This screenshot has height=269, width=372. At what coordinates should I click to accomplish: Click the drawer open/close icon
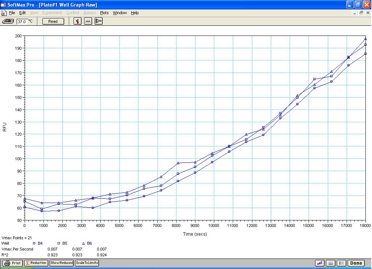tap(99, 21)
